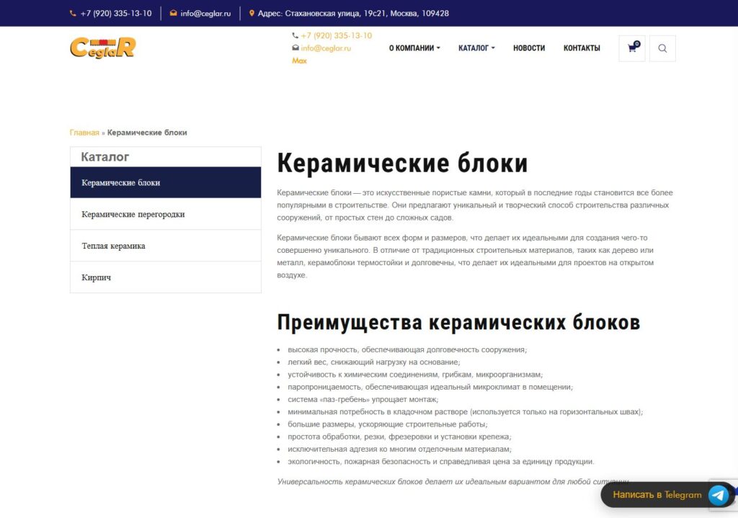The image size is (738, 518).
Task: Click list item about легкий вес
Action: 374,362
